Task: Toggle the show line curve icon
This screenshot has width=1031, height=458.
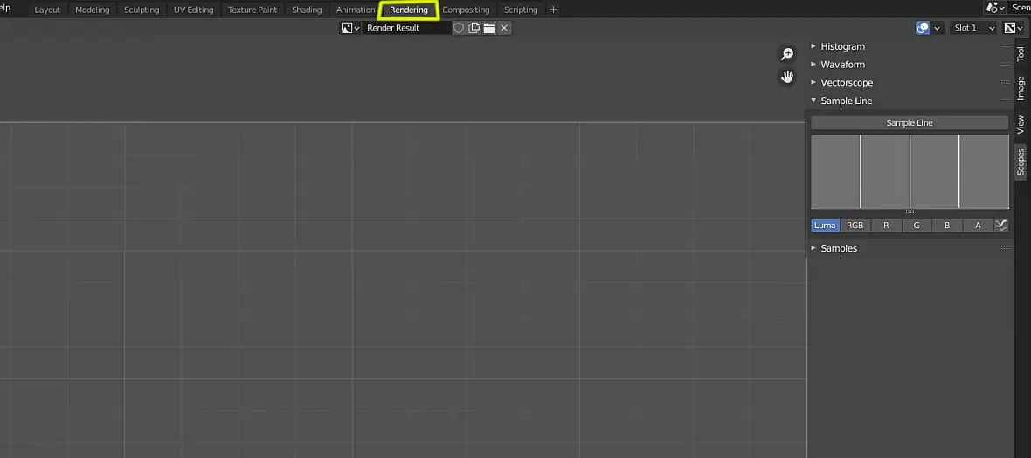Action: 1000,225
